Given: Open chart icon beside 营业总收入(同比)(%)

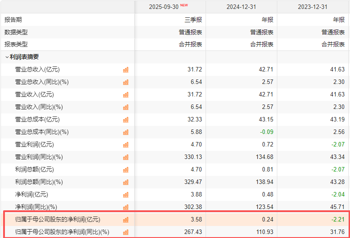Looking at the screenshot, I should pyautogui.click(x=126, y=82).
